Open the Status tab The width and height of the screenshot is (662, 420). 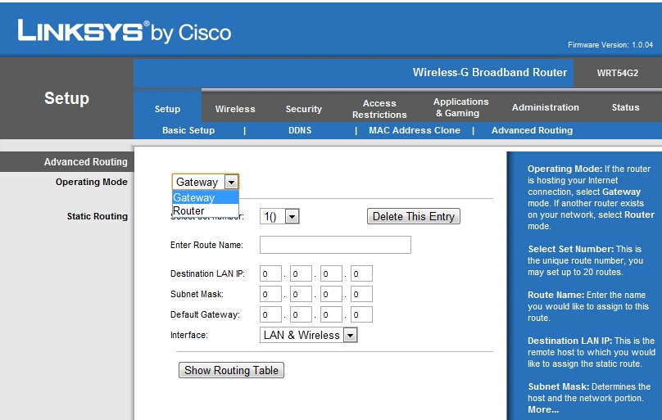(625, 107)
